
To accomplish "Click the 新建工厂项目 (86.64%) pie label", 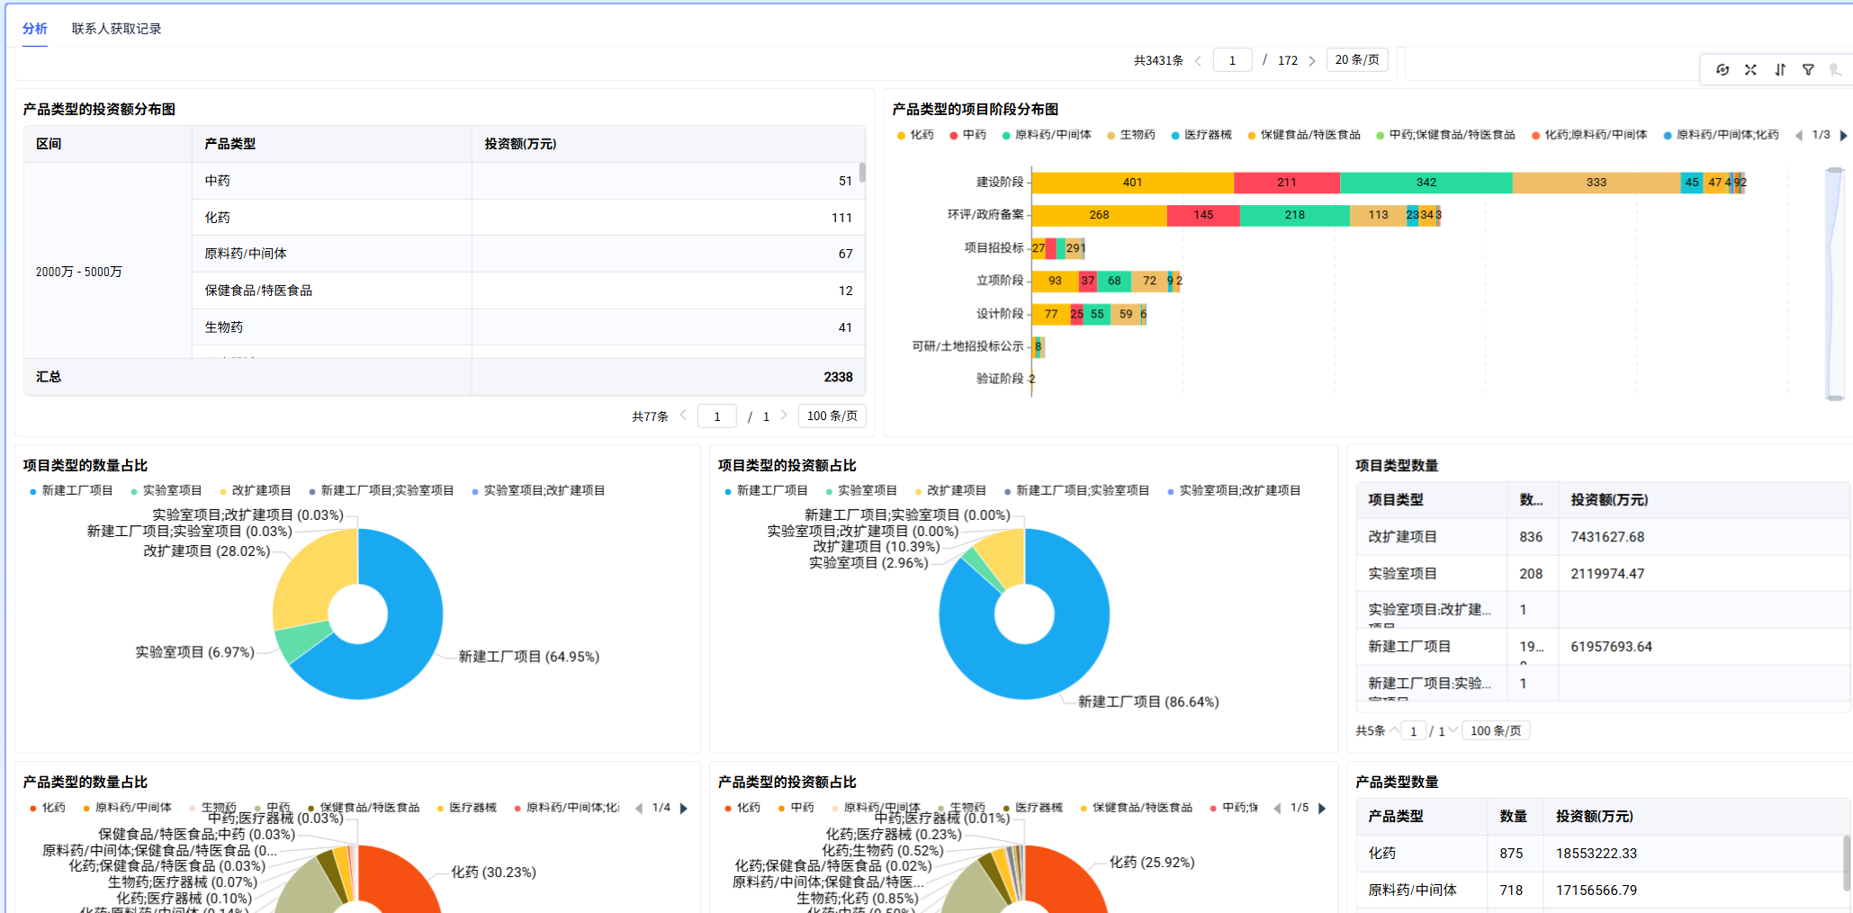I will 1148,702.
